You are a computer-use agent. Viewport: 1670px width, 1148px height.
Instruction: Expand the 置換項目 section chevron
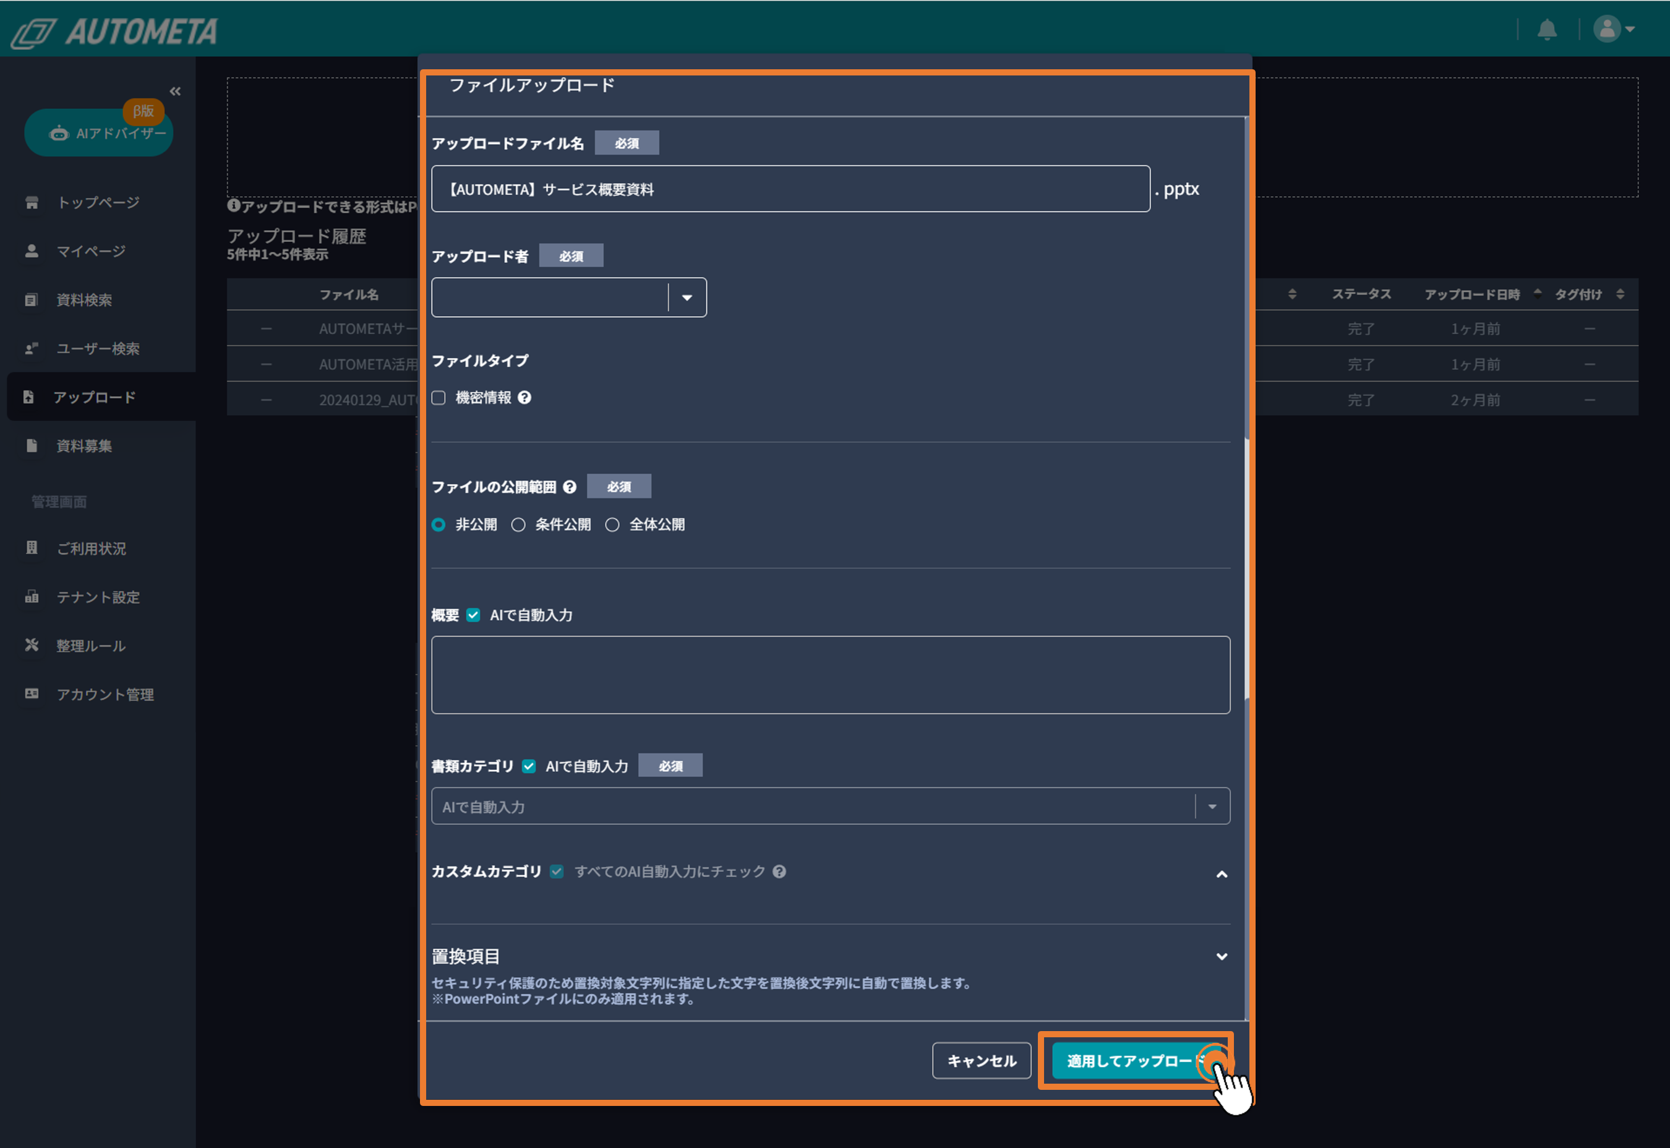(1222, 957)
